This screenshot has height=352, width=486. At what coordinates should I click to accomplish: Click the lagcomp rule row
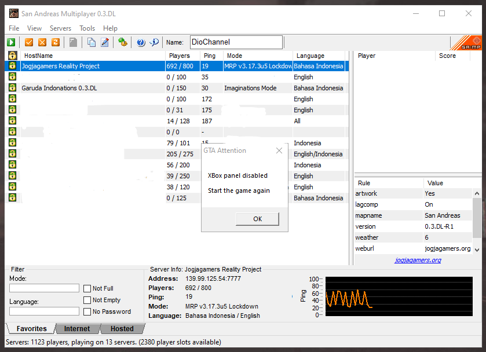(x=414, y=204)
